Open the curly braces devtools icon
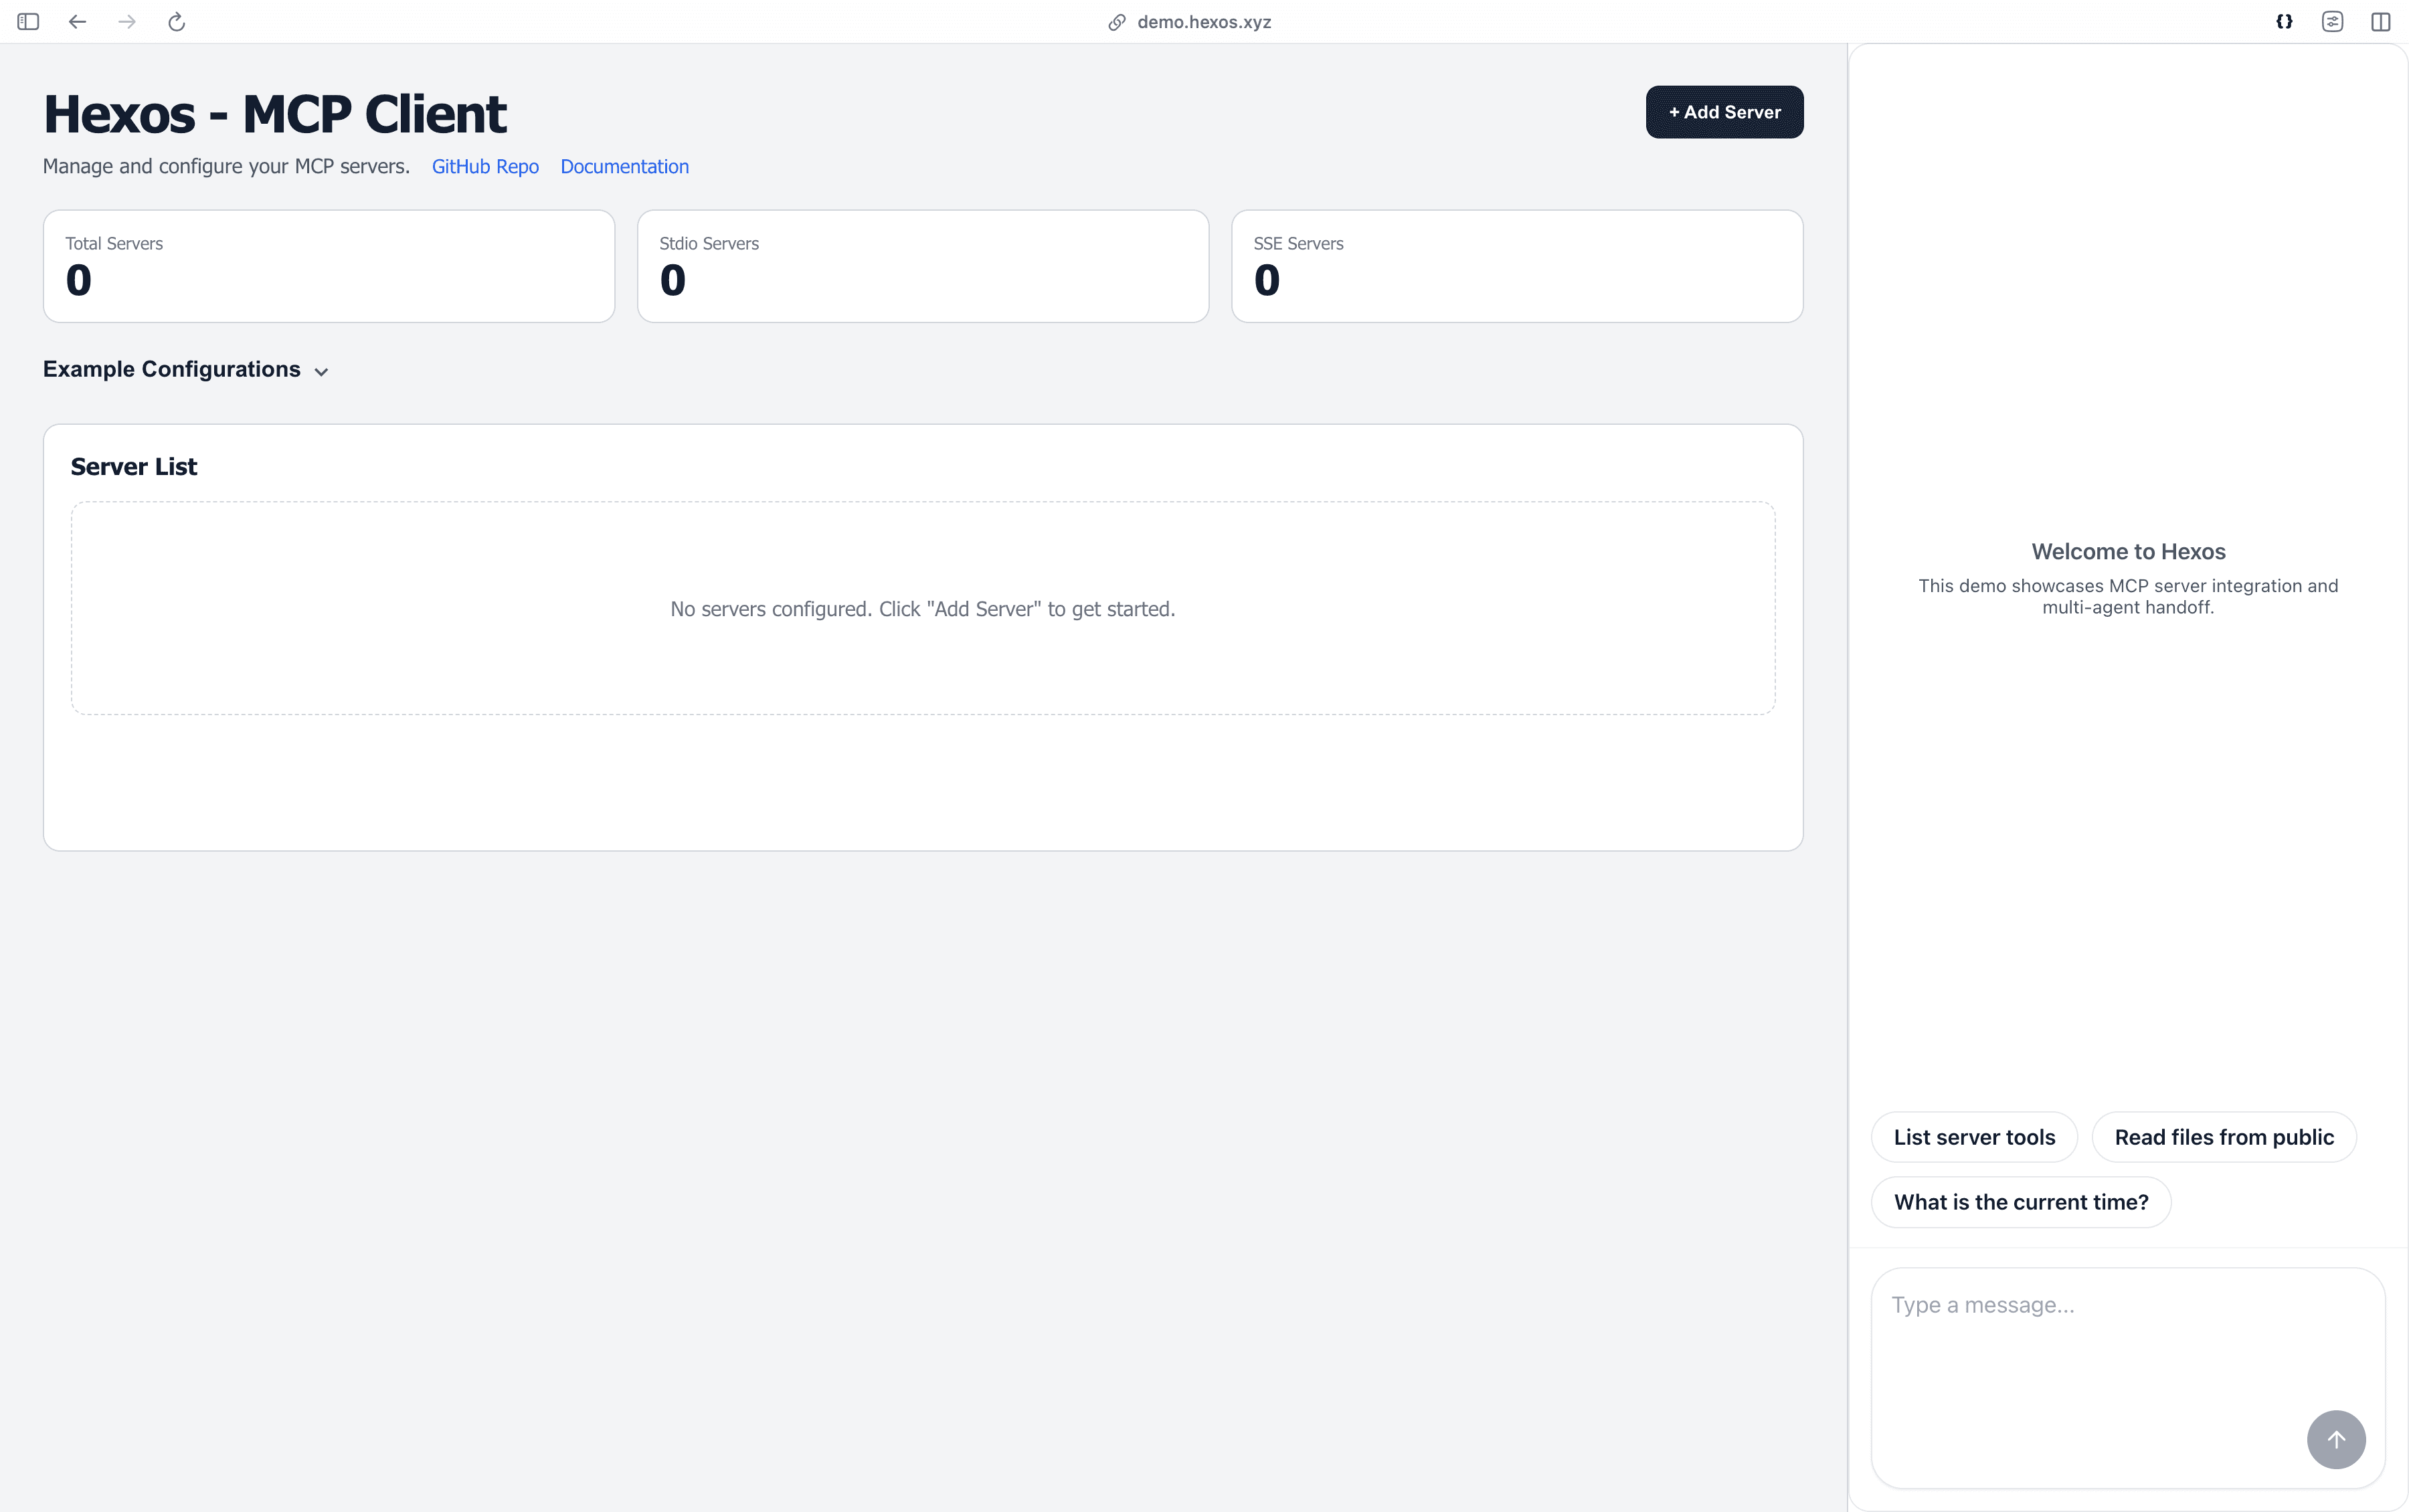 click(2284, 22)
